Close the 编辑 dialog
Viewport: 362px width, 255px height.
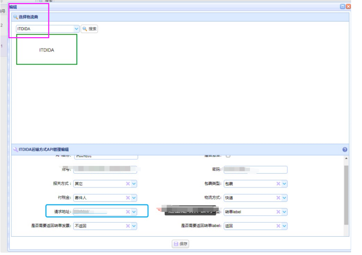tap(348, 6)
